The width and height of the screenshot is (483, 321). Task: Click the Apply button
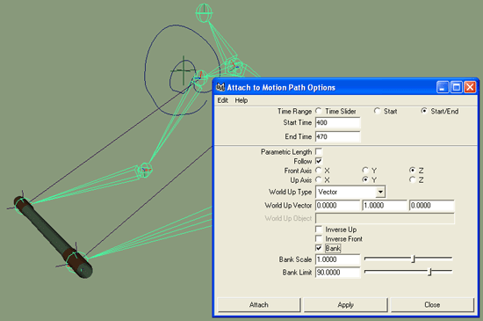pyautogui.click(x=345, y=304)
